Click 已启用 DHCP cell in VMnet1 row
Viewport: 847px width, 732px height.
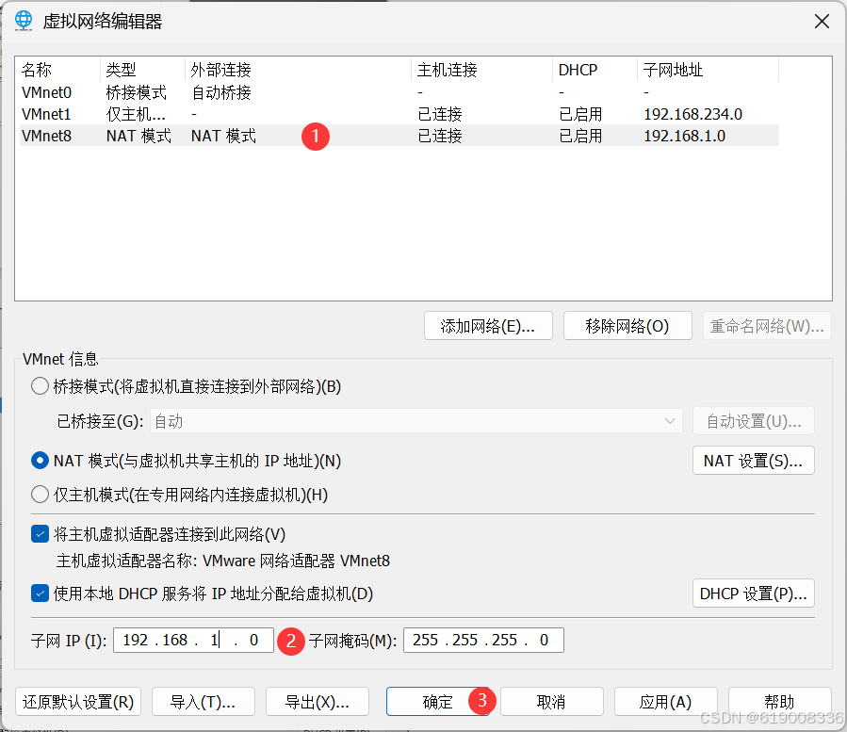coord(580,115)
